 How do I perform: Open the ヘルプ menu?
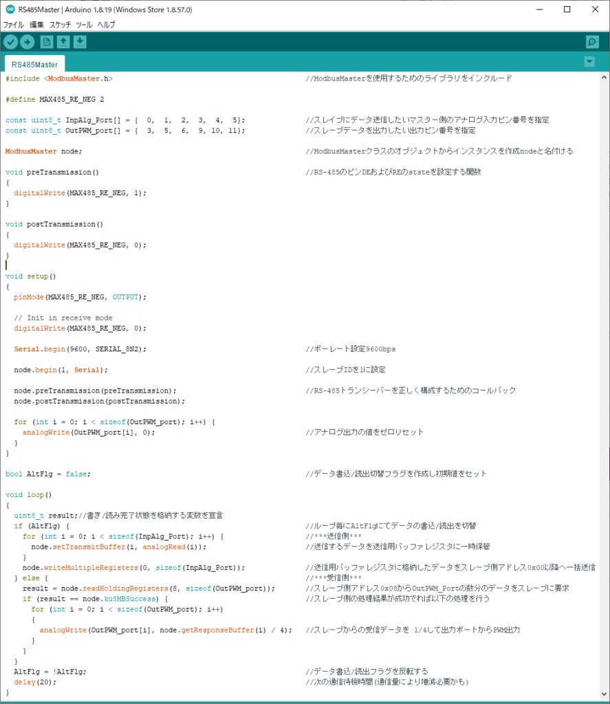point(106,25)
